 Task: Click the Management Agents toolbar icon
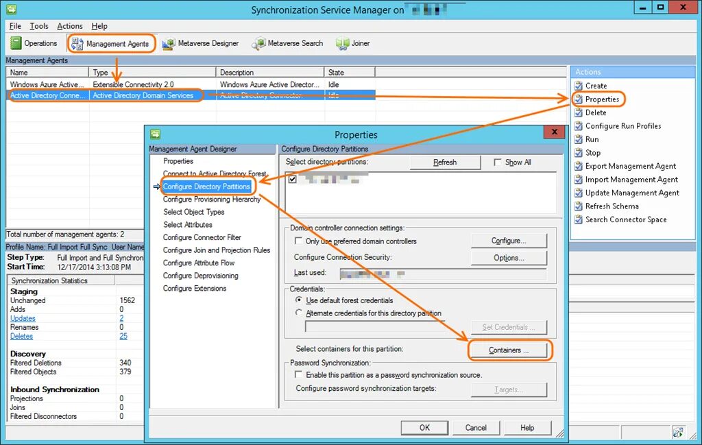coord(77,43)
